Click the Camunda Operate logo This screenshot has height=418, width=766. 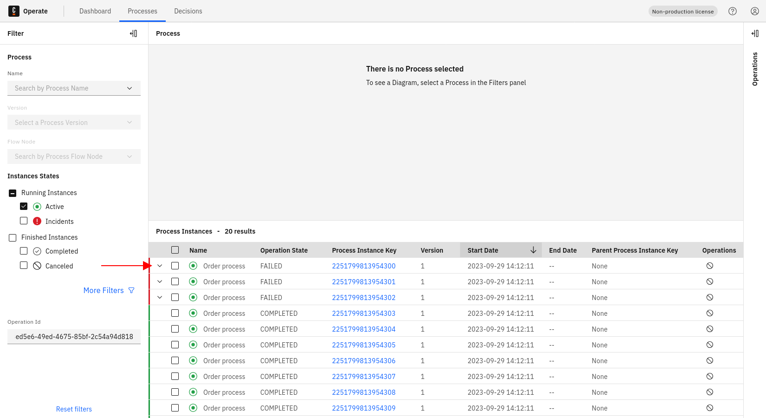click(14, 11)
